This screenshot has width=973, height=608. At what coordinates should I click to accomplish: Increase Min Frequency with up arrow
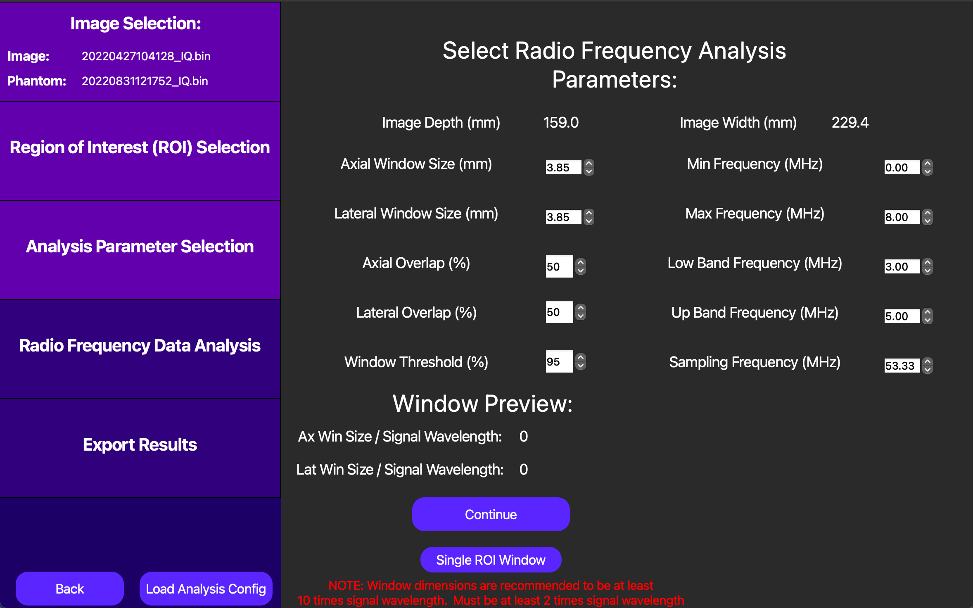[x=928, y=164]
